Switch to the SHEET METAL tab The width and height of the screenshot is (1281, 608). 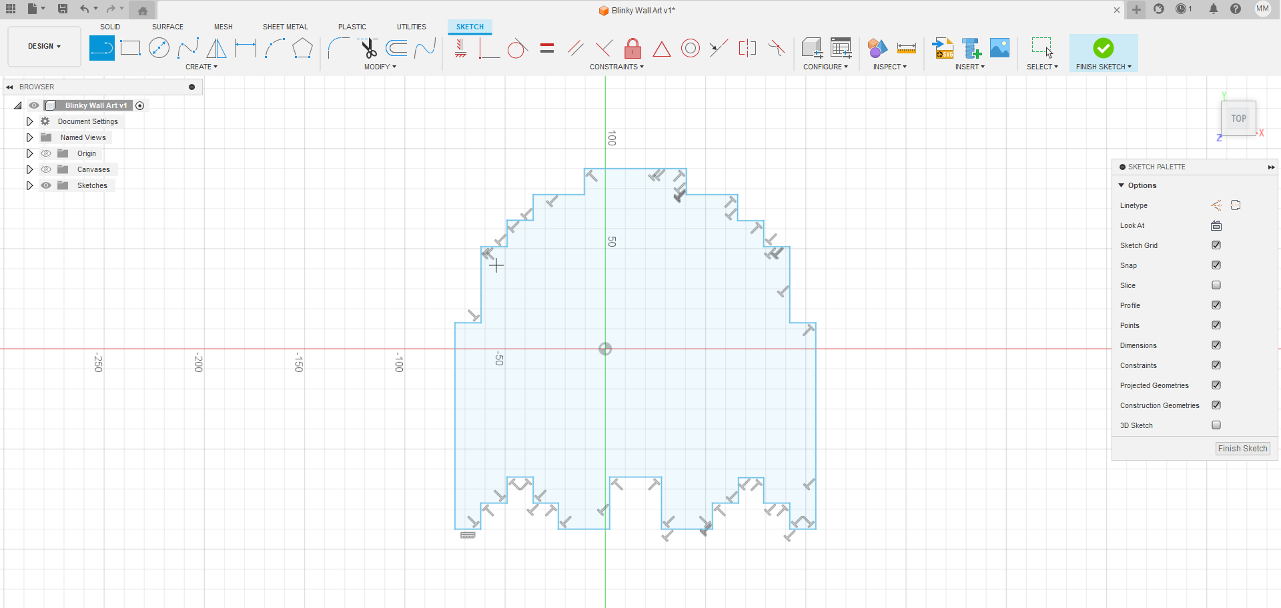point(286,27)
